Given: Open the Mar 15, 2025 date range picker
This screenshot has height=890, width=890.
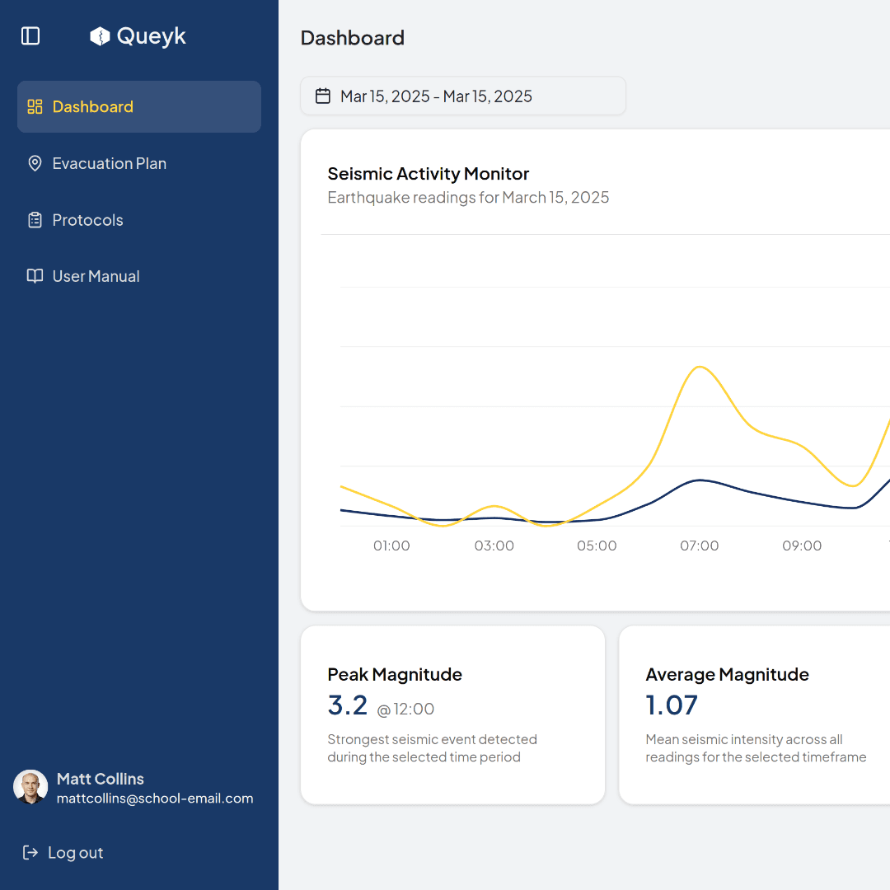Looking at the screenshot, I should tap(462, 96).
